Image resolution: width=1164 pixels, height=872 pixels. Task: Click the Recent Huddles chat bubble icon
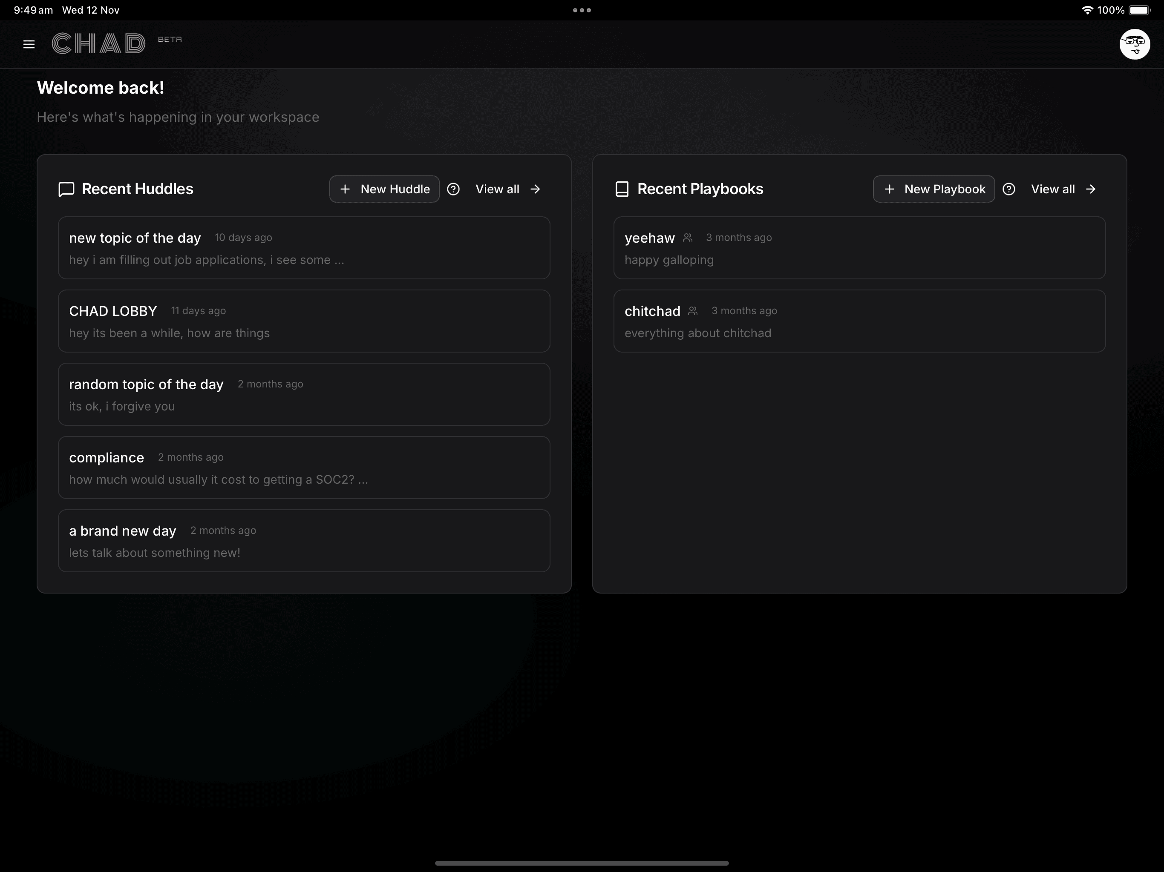(x=66, y=189)
